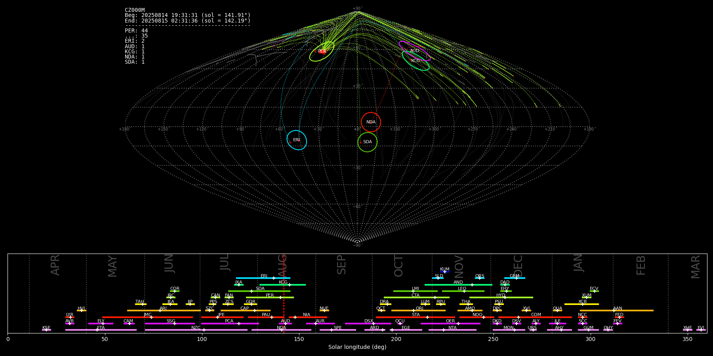Click the '+270' longitude label on equator

pyautogui.click(x=473, y=129)
